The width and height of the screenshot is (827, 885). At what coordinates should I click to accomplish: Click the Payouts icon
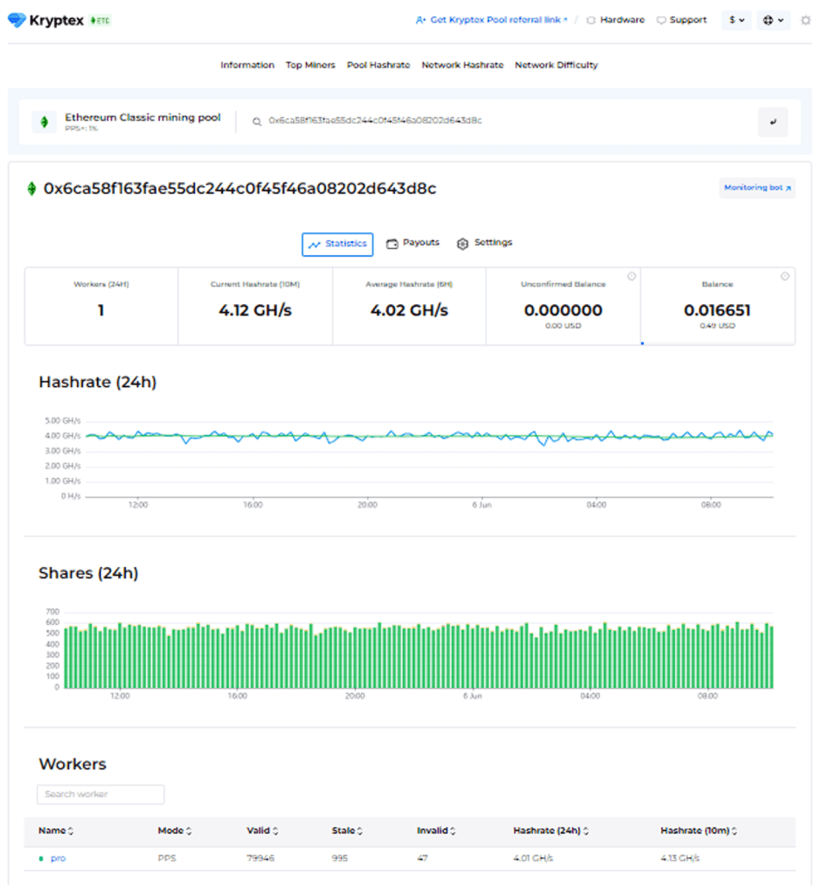(x=392, y=243)
